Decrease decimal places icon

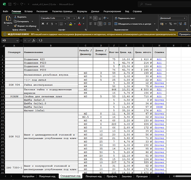[185, 24]
